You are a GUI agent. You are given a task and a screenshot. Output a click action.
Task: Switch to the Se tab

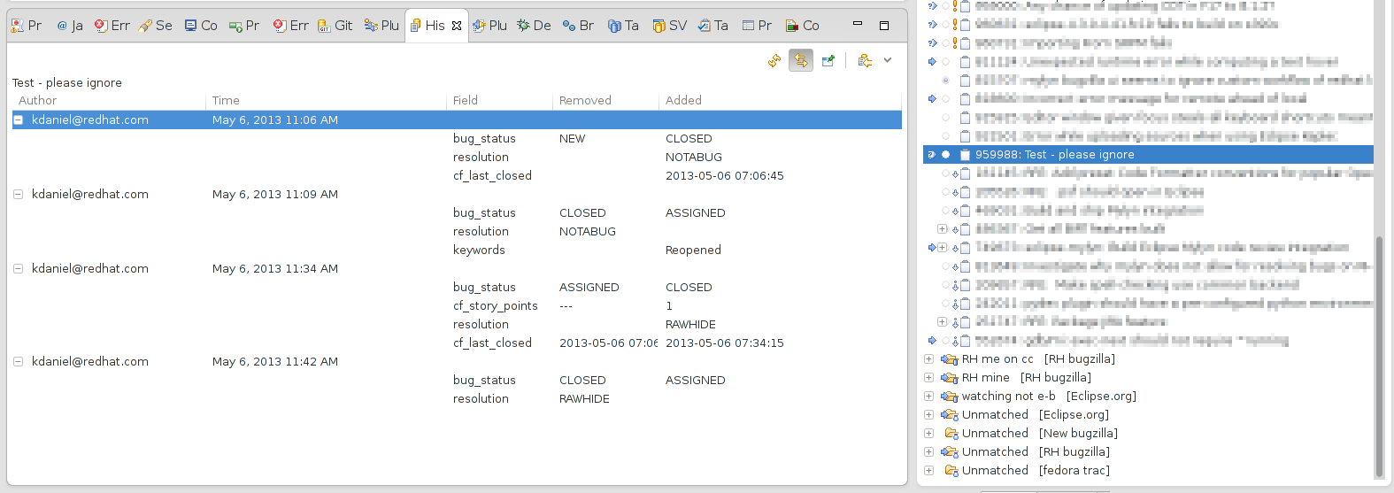(x=155, y=26)
